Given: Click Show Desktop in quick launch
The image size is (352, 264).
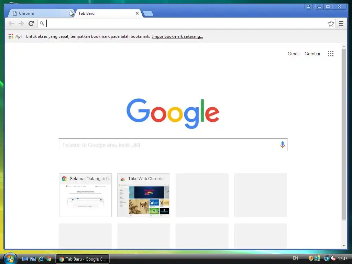Looking at the screenshot, I should [x=25, y=259].
